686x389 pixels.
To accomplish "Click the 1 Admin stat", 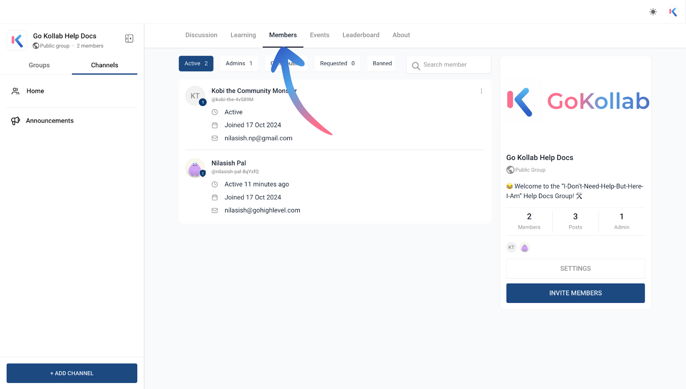I will coord(622,221).
